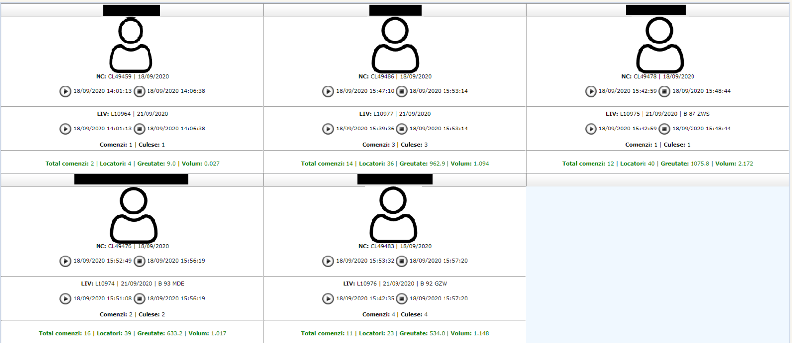Click the user avatar above NC CL49476
The height and width of the screenshot is (343, 792).
(134, 215)
